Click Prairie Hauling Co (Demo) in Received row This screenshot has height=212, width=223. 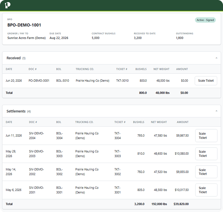(92, 81)
